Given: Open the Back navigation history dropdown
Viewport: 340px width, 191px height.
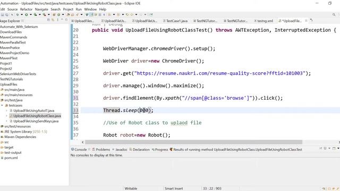Looking at the screenshot, I should coord(136,14).
